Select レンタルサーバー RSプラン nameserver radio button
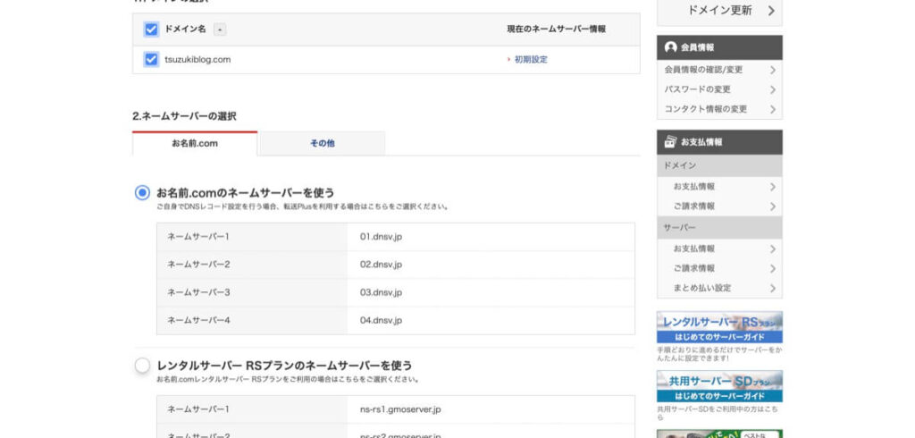 [x=142, y=366]
